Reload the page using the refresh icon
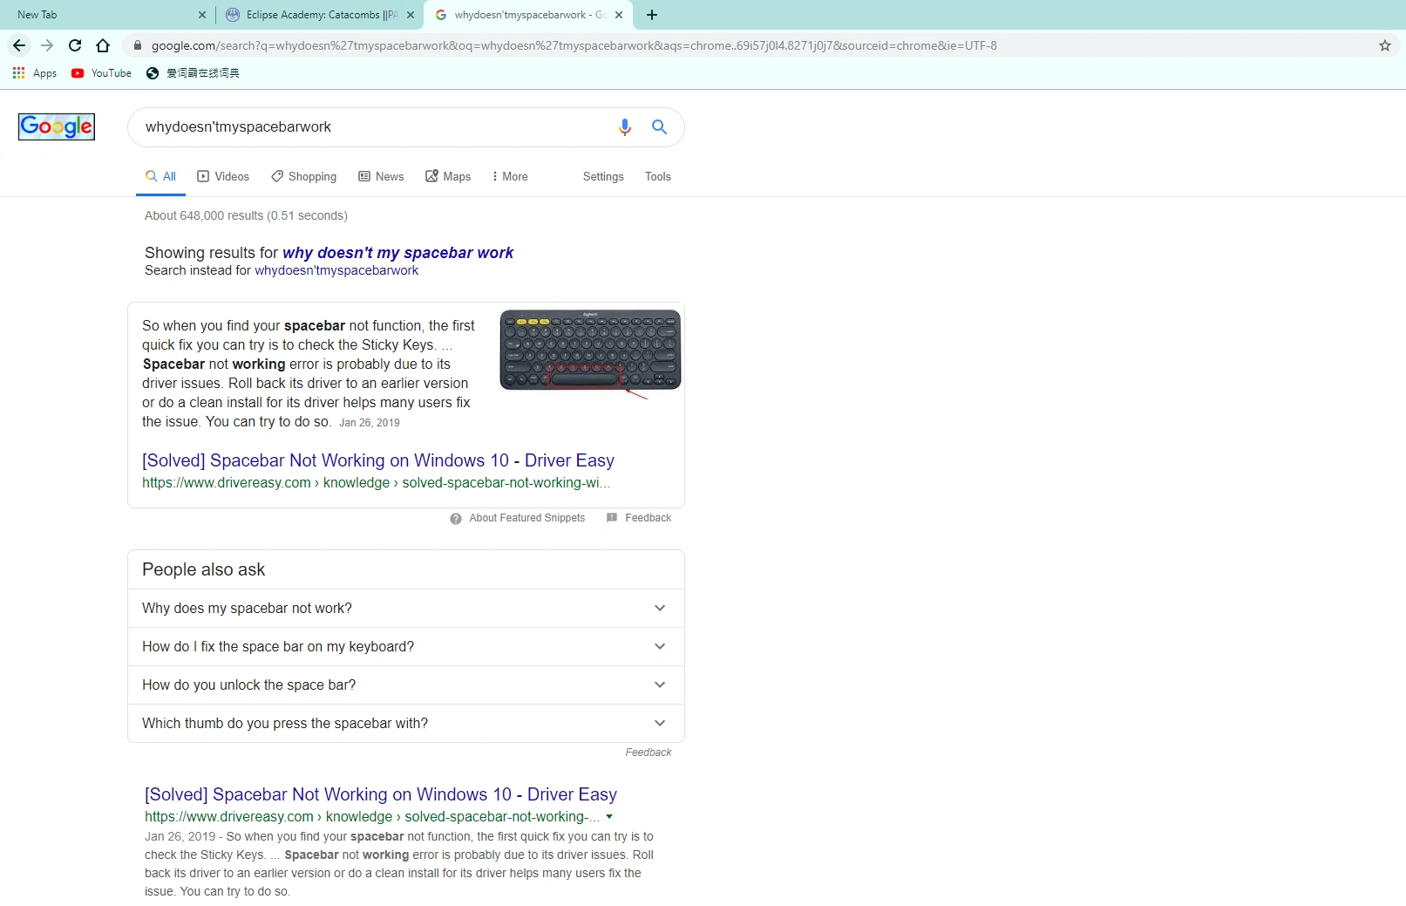Viewport: 1406px width, 906px height. point(75,45)
